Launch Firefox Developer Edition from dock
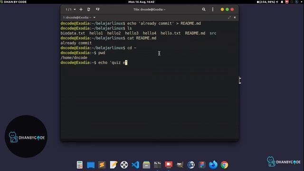 tap(213, 165)
